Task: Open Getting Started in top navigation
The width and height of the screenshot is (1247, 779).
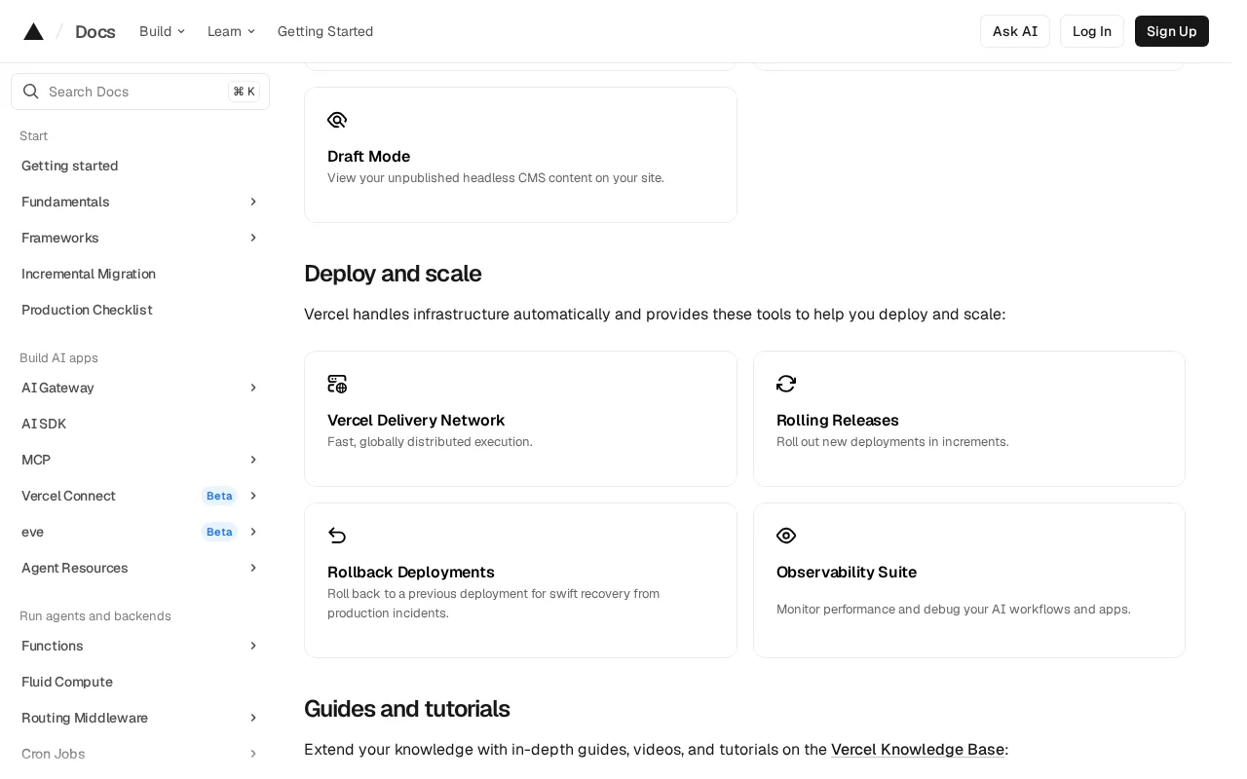Action: 325,31
